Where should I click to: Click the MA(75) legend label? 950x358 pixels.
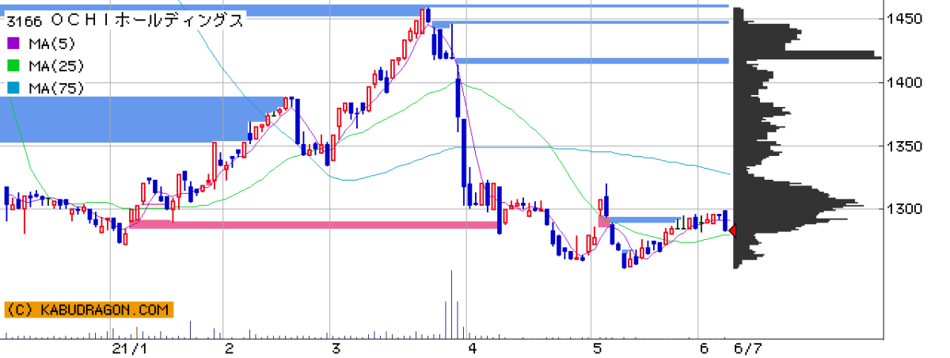[55, 88]
